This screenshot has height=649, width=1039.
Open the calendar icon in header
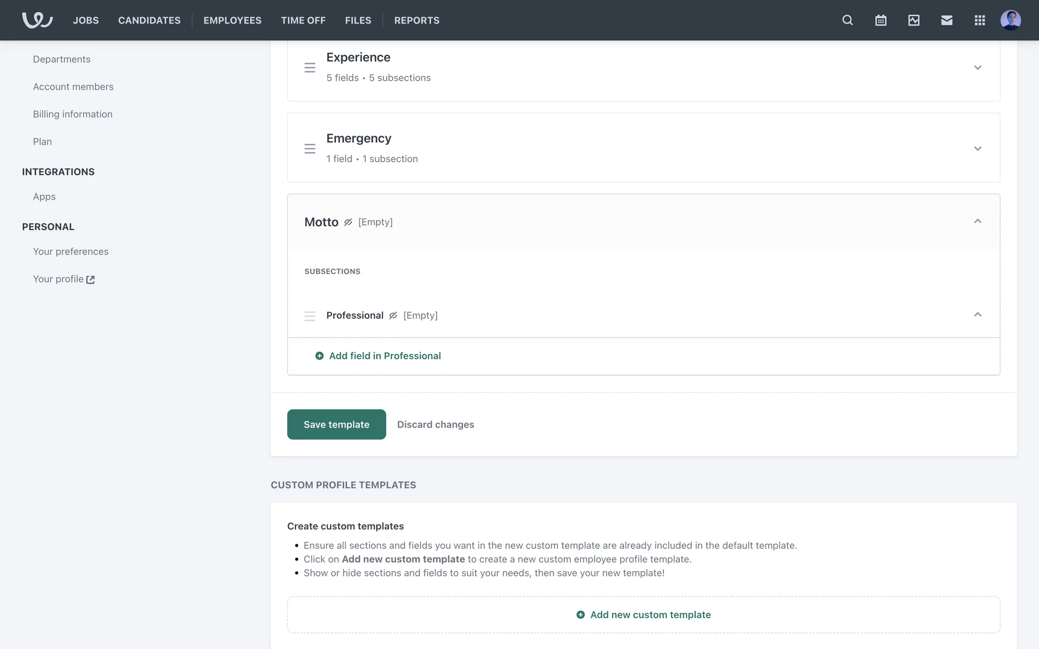click(880, 20)
